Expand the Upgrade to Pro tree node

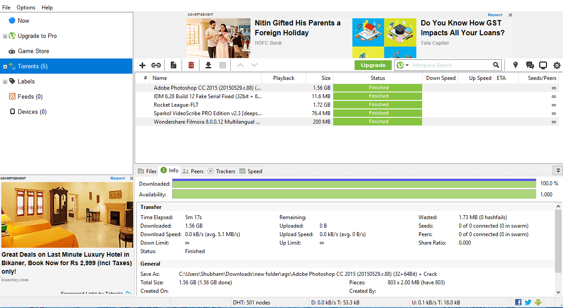click(x=5, y=36)
